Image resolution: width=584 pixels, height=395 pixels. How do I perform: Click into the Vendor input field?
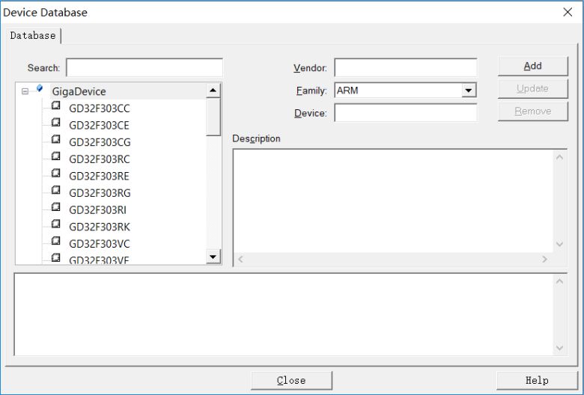[406, 68]
